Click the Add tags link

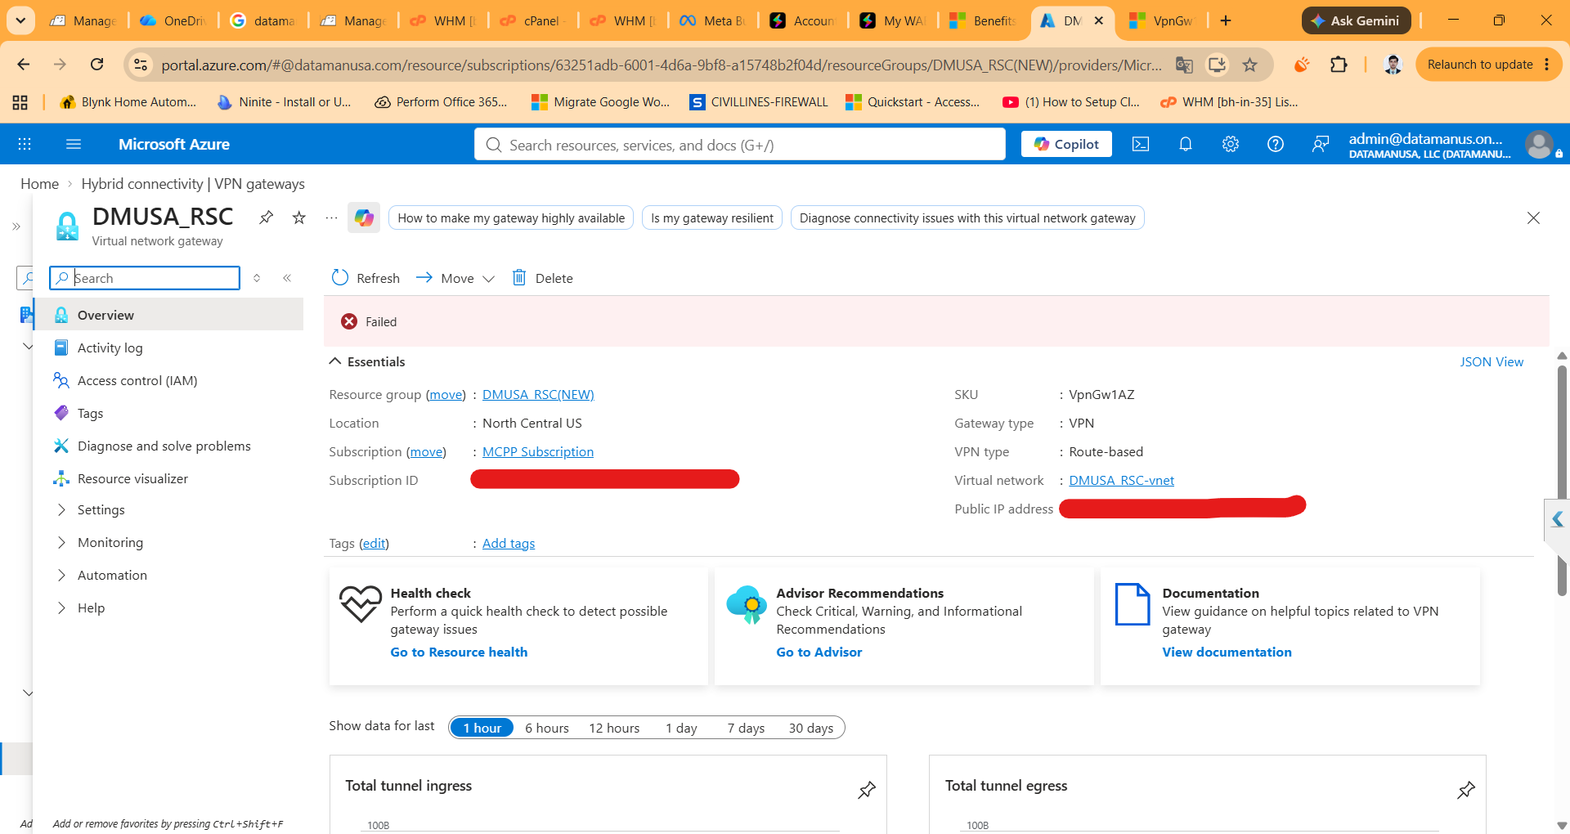point(509,543)
